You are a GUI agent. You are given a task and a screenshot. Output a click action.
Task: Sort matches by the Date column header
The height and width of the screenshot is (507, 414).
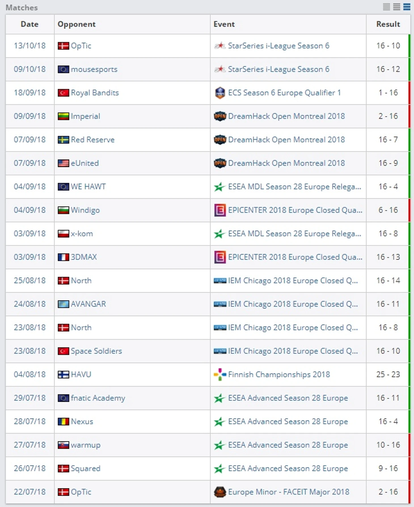[29, 24]
